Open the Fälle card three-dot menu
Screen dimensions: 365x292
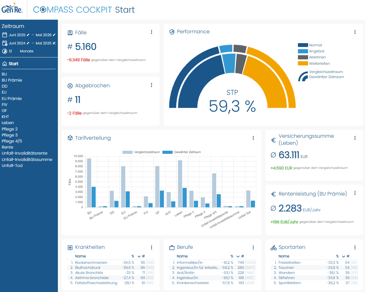point(152,32)
